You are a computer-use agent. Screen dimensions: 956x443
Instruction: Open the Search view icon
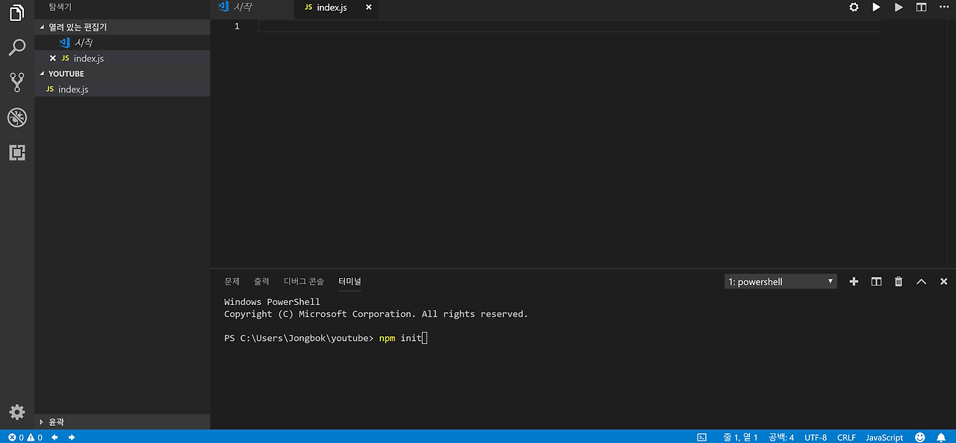click(x=16, y=48)
